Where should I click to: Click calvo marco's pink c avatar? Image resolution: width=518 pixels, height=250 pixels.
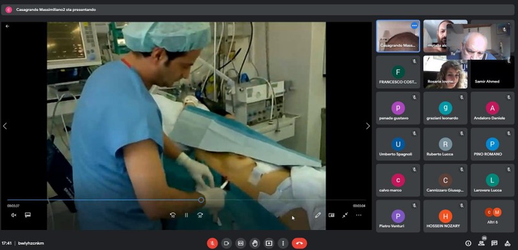[x=398, y=180]
